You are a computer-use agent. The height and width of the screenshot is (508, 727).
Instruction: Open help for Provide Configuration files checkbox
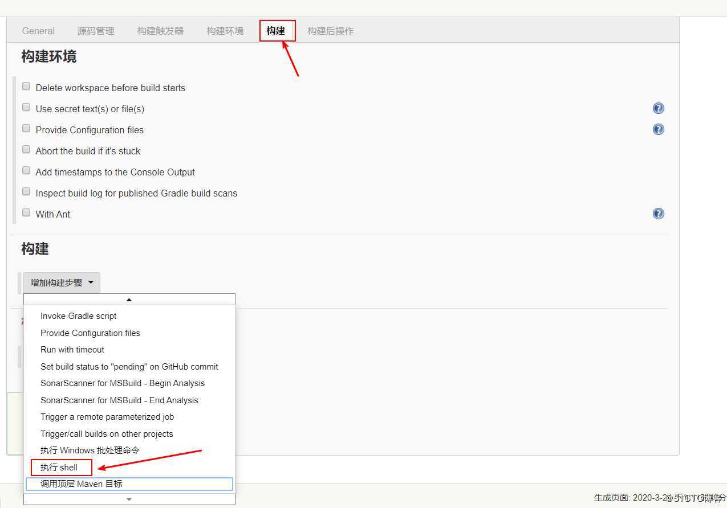[658, 129]
